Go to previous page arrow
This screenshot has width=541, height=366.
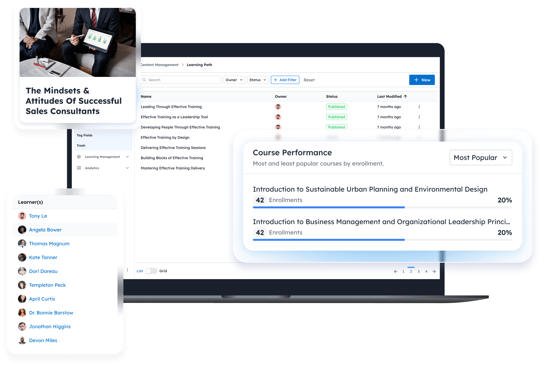(x=395, y=271)
